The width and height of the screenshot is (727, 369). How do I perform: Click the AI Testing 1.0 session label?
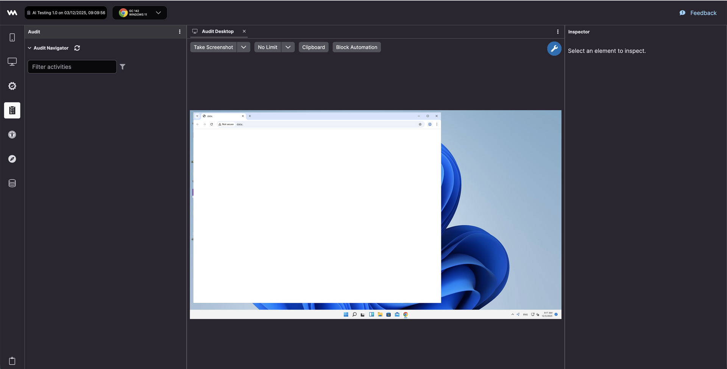pyautogui.click(x=66, y=13)
